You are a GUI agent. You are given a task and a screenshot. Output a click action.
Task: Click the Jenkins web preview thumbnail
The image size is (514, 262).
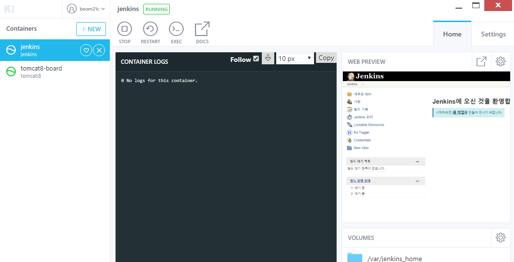[426, 147]
